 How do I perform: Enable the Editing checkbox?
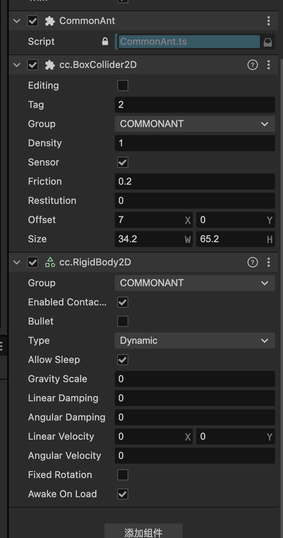[x=123, y=86]
